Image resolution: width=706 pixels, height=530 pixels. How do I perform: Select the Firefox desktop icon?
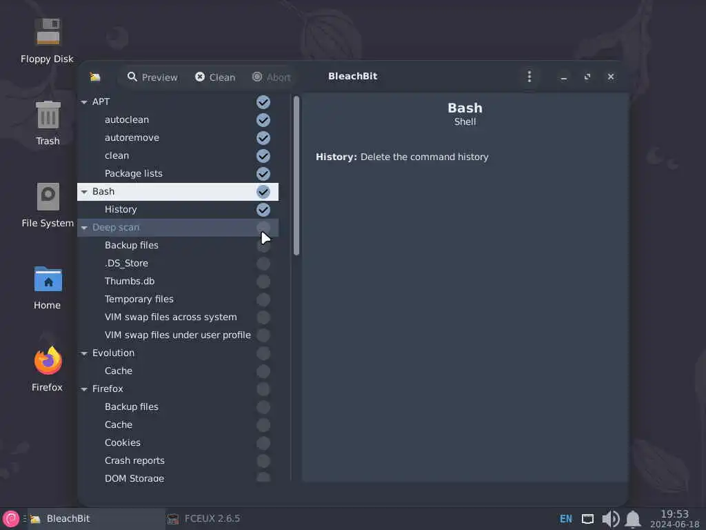click(48, 369)
